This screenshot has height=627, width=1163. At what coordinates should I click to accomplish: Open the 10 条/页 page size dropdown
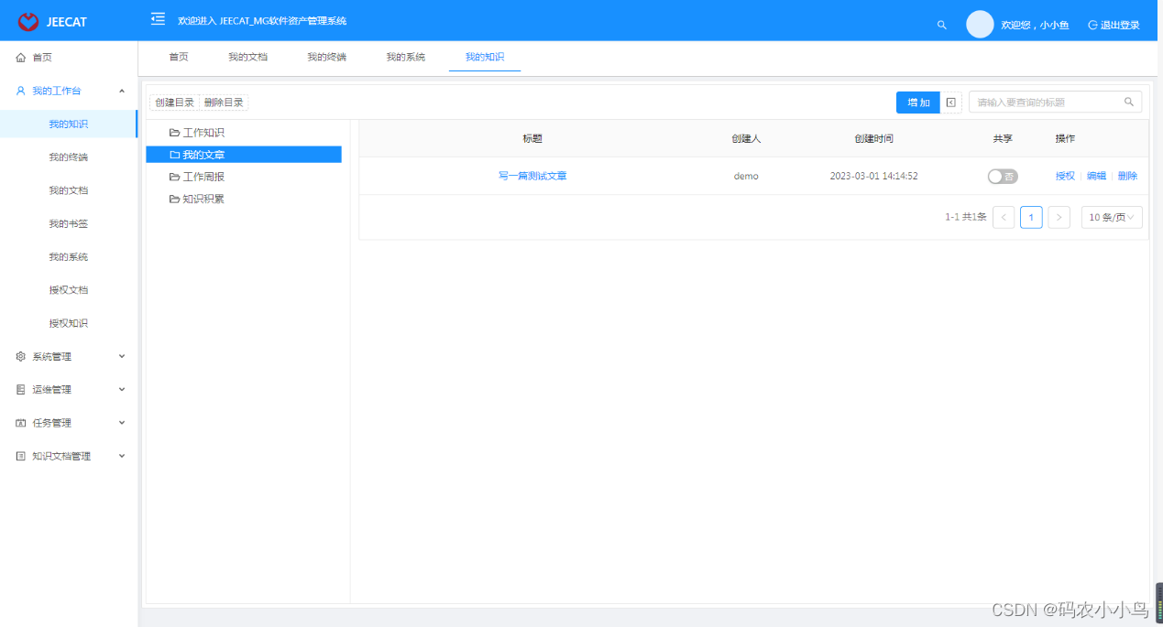pyautogui.click(x=1112, y=217)
